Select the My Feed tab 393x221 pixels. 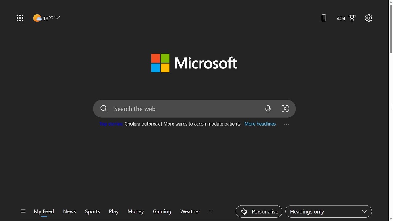tap(44, 211)
